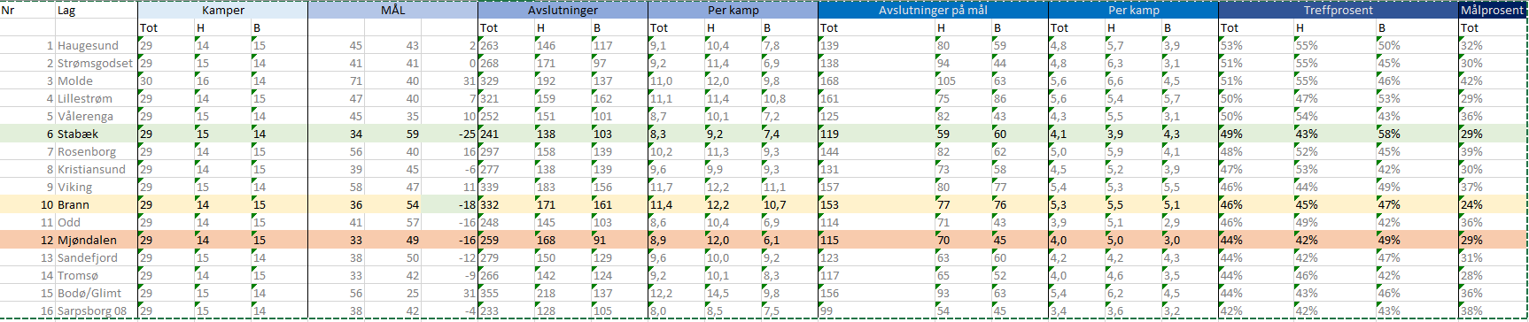Click the Avslutninger header cell

coord(563,11)
